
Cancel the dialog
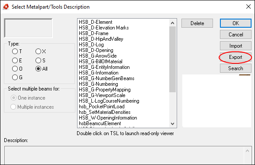(236, 35)
